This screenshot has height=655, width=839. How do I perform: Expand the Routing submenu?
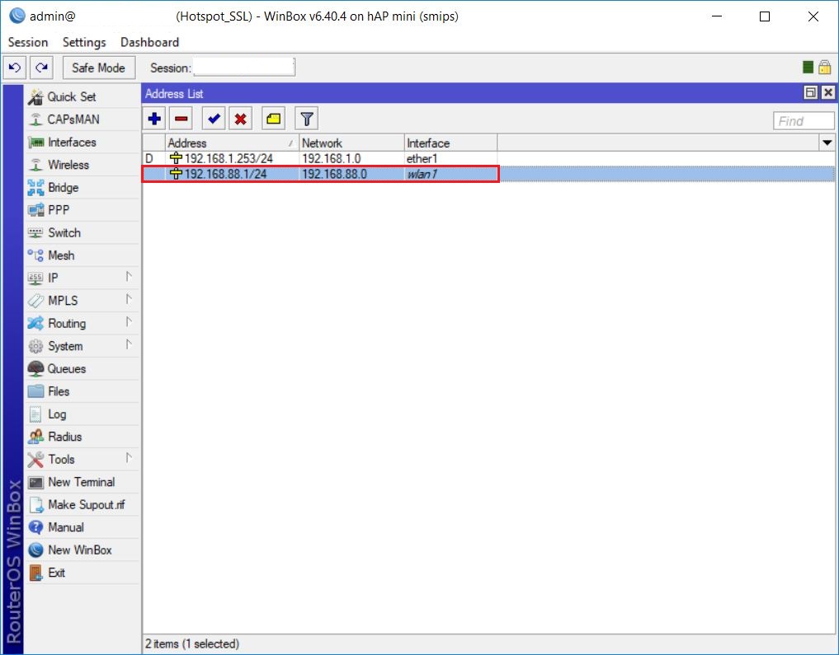(83, 323)
